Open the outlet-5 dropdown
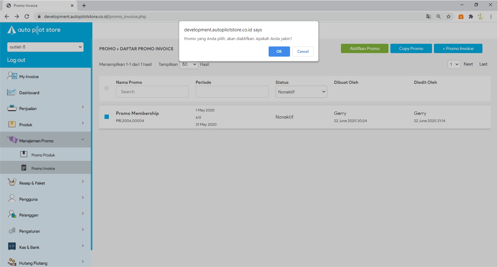The width and height of the screenshot is (498, 267). 45,47
